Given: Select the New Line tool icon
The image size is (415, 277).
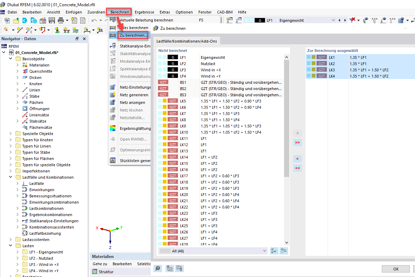Looking at the screenshot, I should 19,30.
